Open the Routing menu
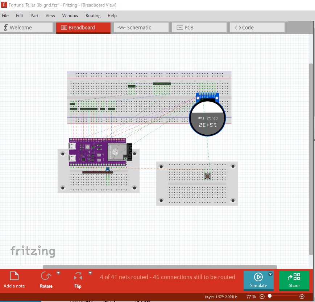 [93, 16]
